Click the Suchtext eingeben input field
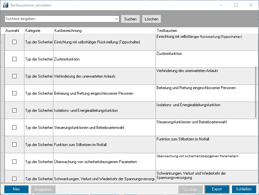Image resolution: width=259 pixels, height=195 pixels. 59,19
